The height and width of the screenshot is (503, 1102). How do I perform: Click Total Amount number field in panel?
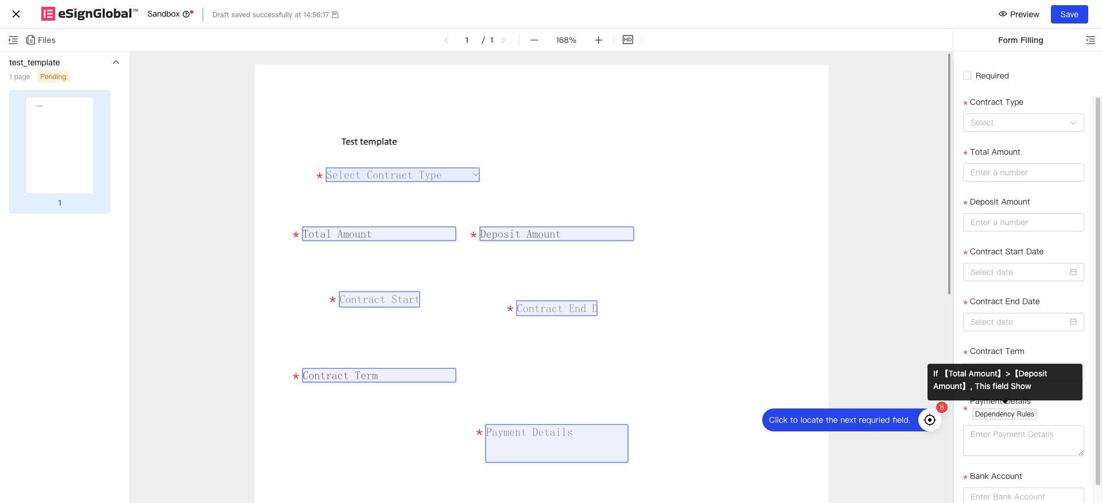1023,172
